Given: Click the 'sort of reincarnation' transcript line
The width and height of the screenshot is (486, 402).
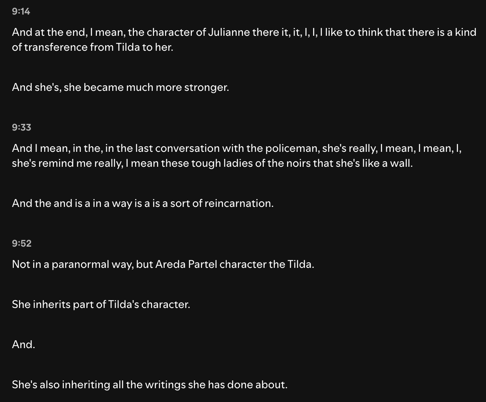Looking at the screenshot, I should tap(143, 203).
